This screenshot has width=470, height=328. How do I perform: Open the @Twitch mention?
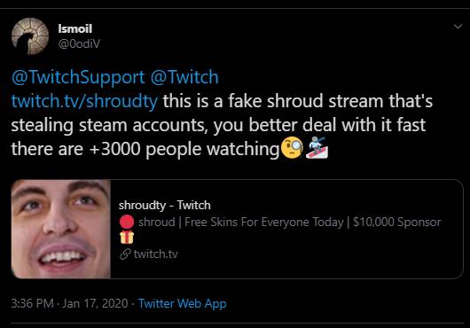click(184, 77)
